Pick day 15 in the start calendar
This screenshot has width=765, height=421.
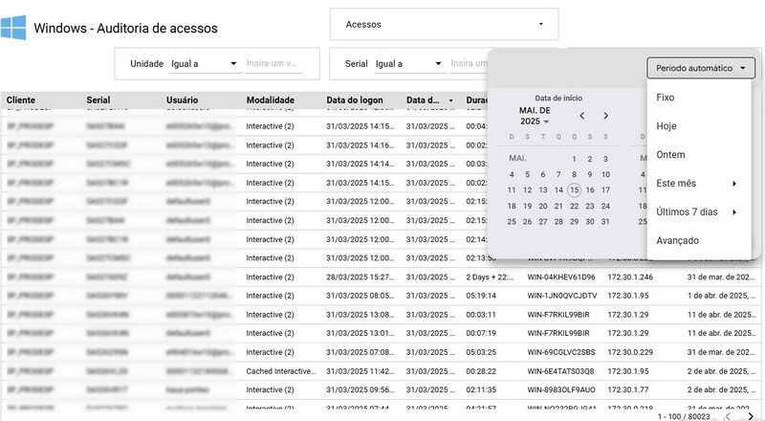574,190
